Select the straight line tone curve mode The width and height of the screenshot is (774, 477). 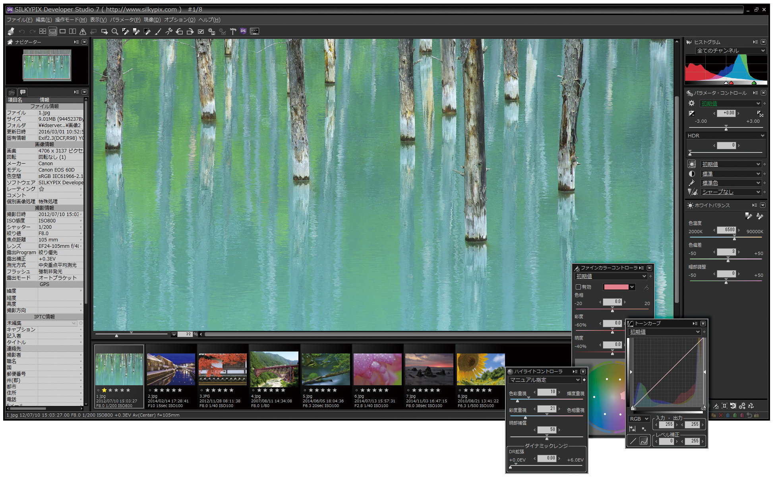[x=633, y=441]
